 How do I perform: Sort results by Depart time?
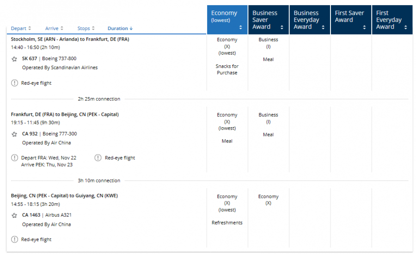21,29
